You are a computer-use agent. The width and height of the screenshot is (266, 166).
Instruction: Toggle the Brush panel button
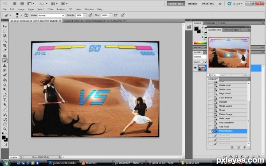pyautogui.click(x=27, y=15)
